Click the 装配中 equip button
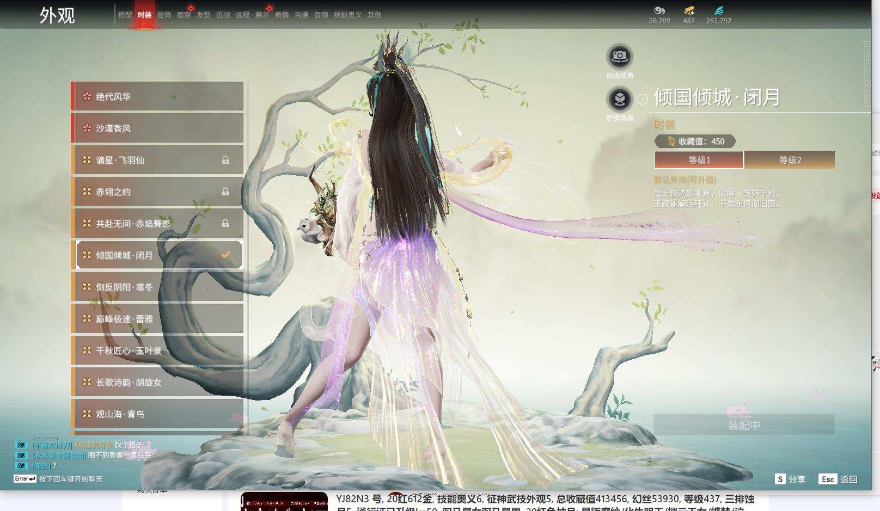 point(744,424)
